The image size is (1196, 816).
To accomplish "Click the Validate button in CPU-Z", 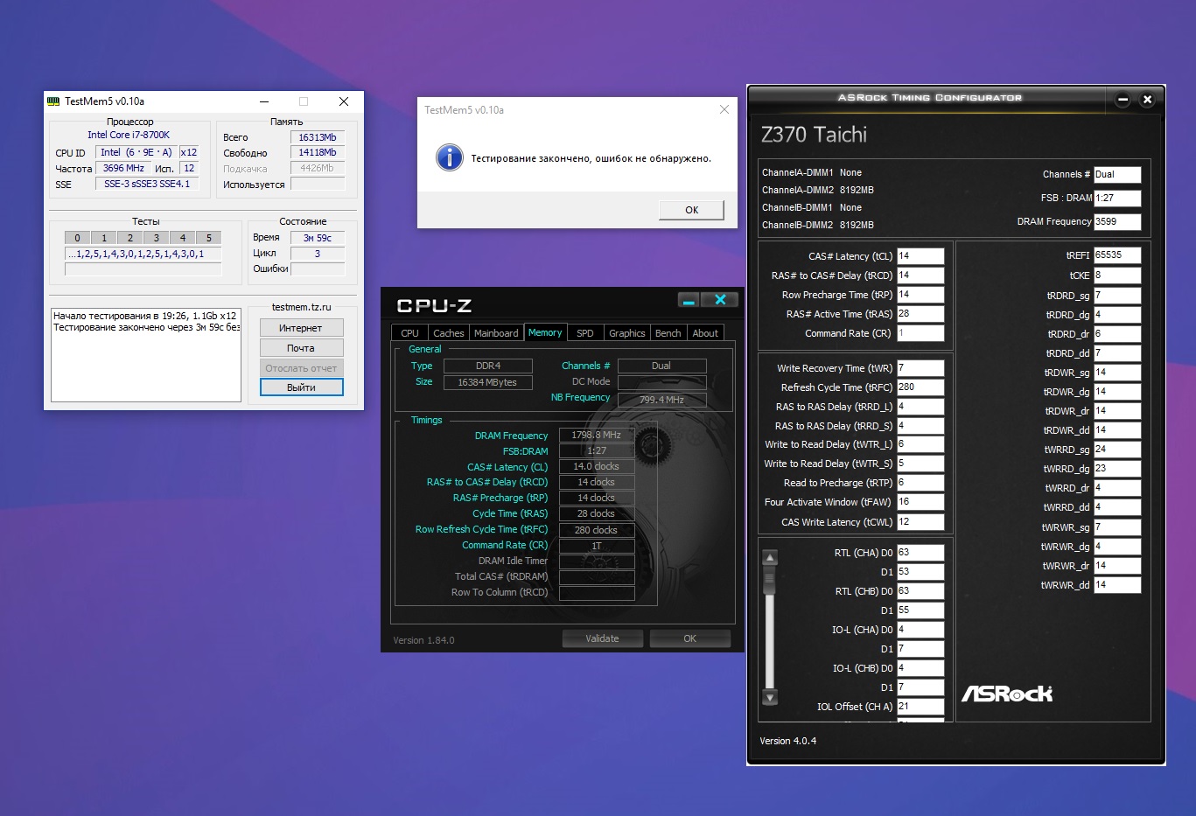I will pyautogui.click(x=602, y=638).
